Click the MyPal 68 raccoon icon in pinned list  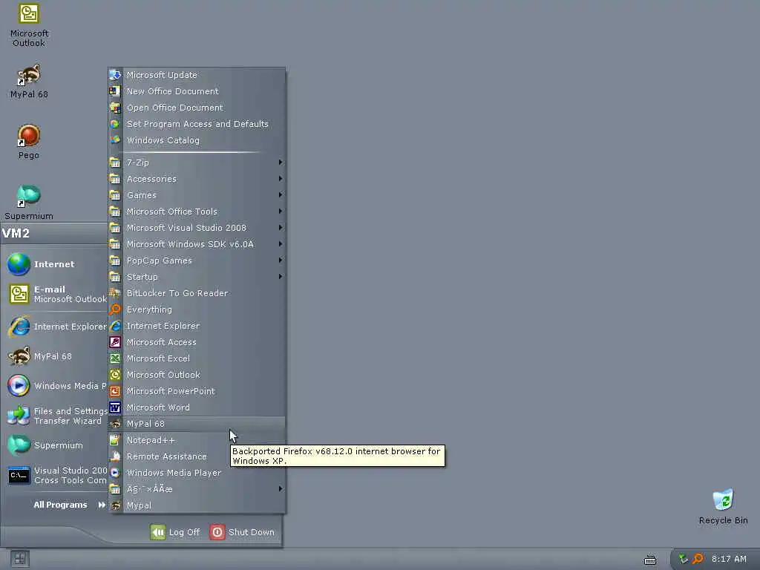[x=19, y=356]
